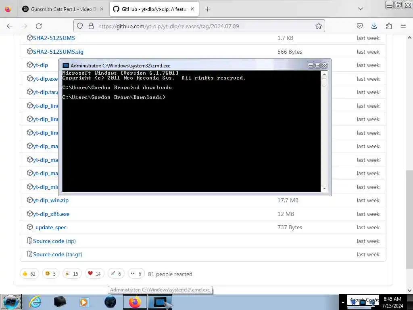Click the site security padlock icon
Viewport: 413px width, 310px height.
click(91, 26)
